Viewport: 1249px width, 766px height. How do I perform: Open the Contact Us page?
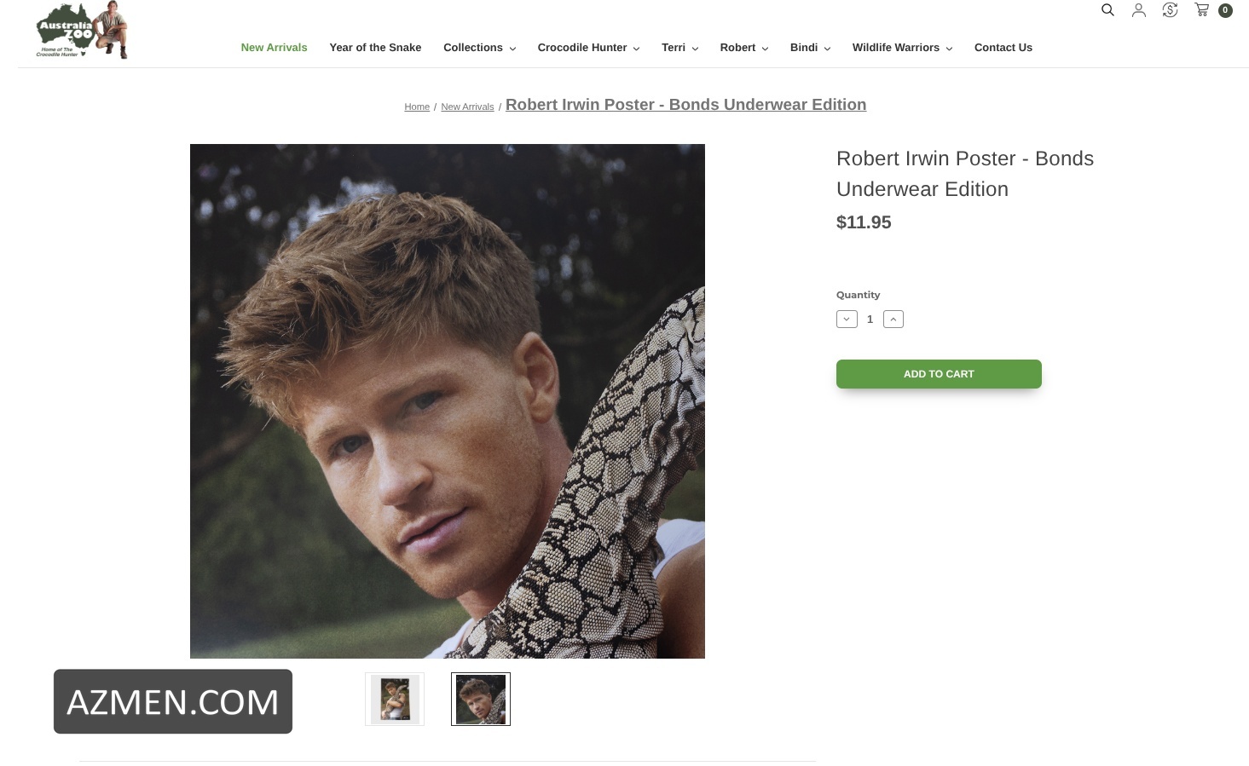pos(1003,48)
